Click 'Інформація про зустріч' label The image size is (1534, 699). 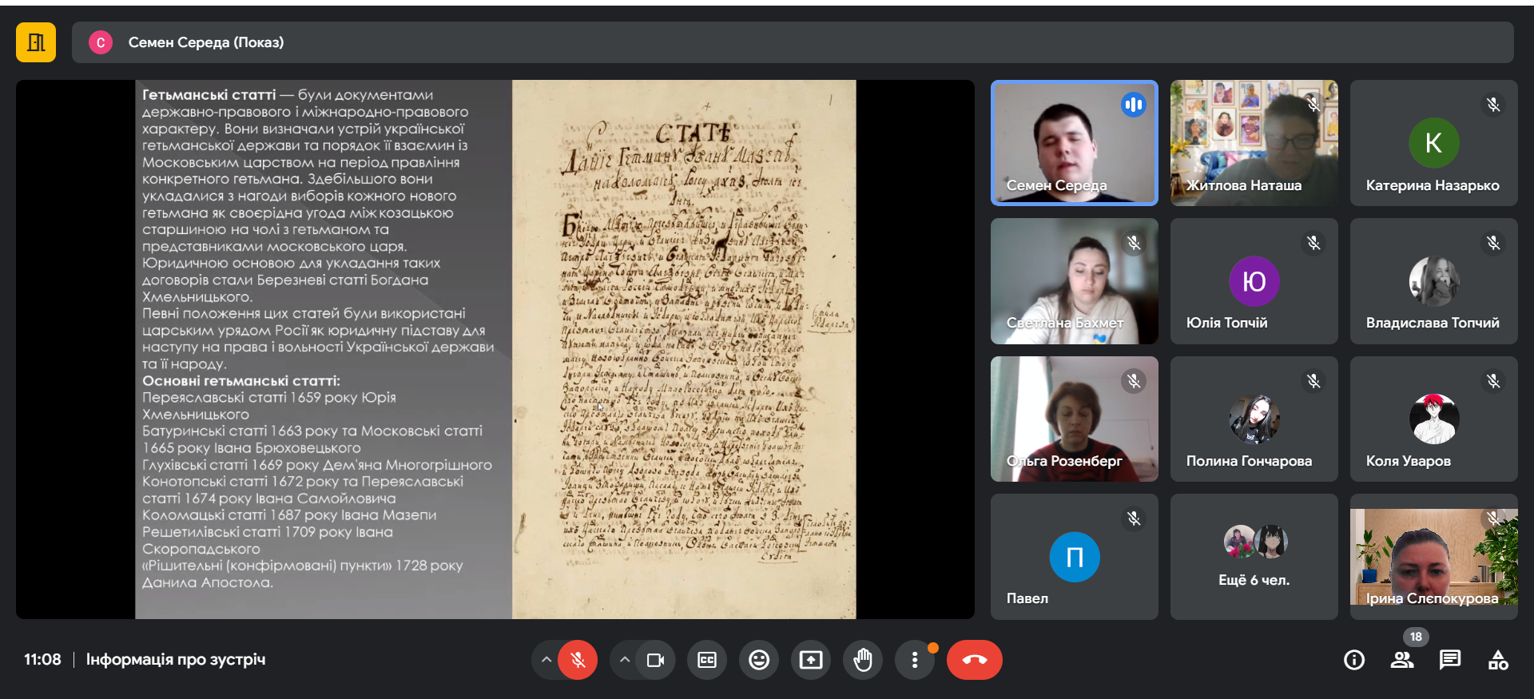176,660
